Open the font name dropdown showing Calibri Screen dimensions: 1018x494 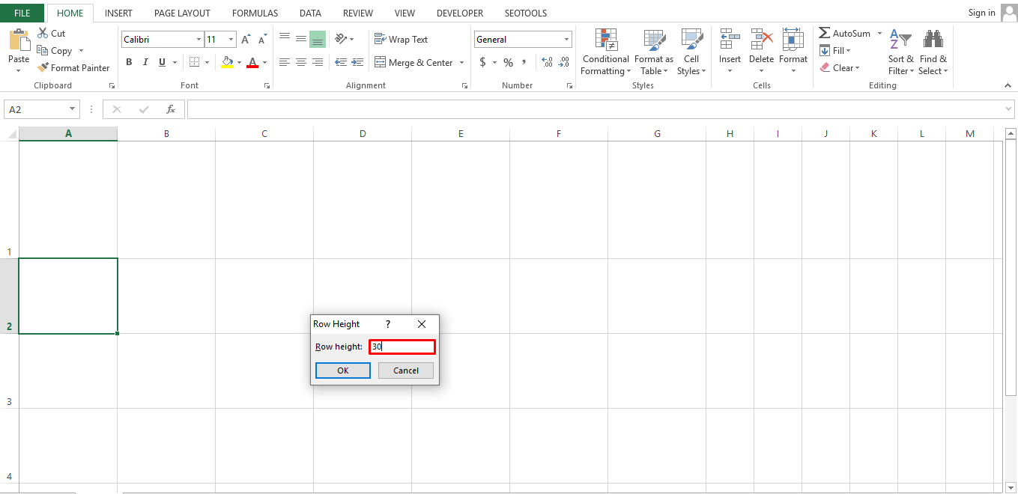point(199,40)
